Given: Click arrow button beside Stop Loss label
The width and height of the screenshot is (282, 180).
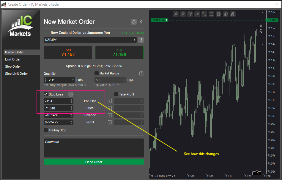Looking at the screenshot, I should (71, 94).
